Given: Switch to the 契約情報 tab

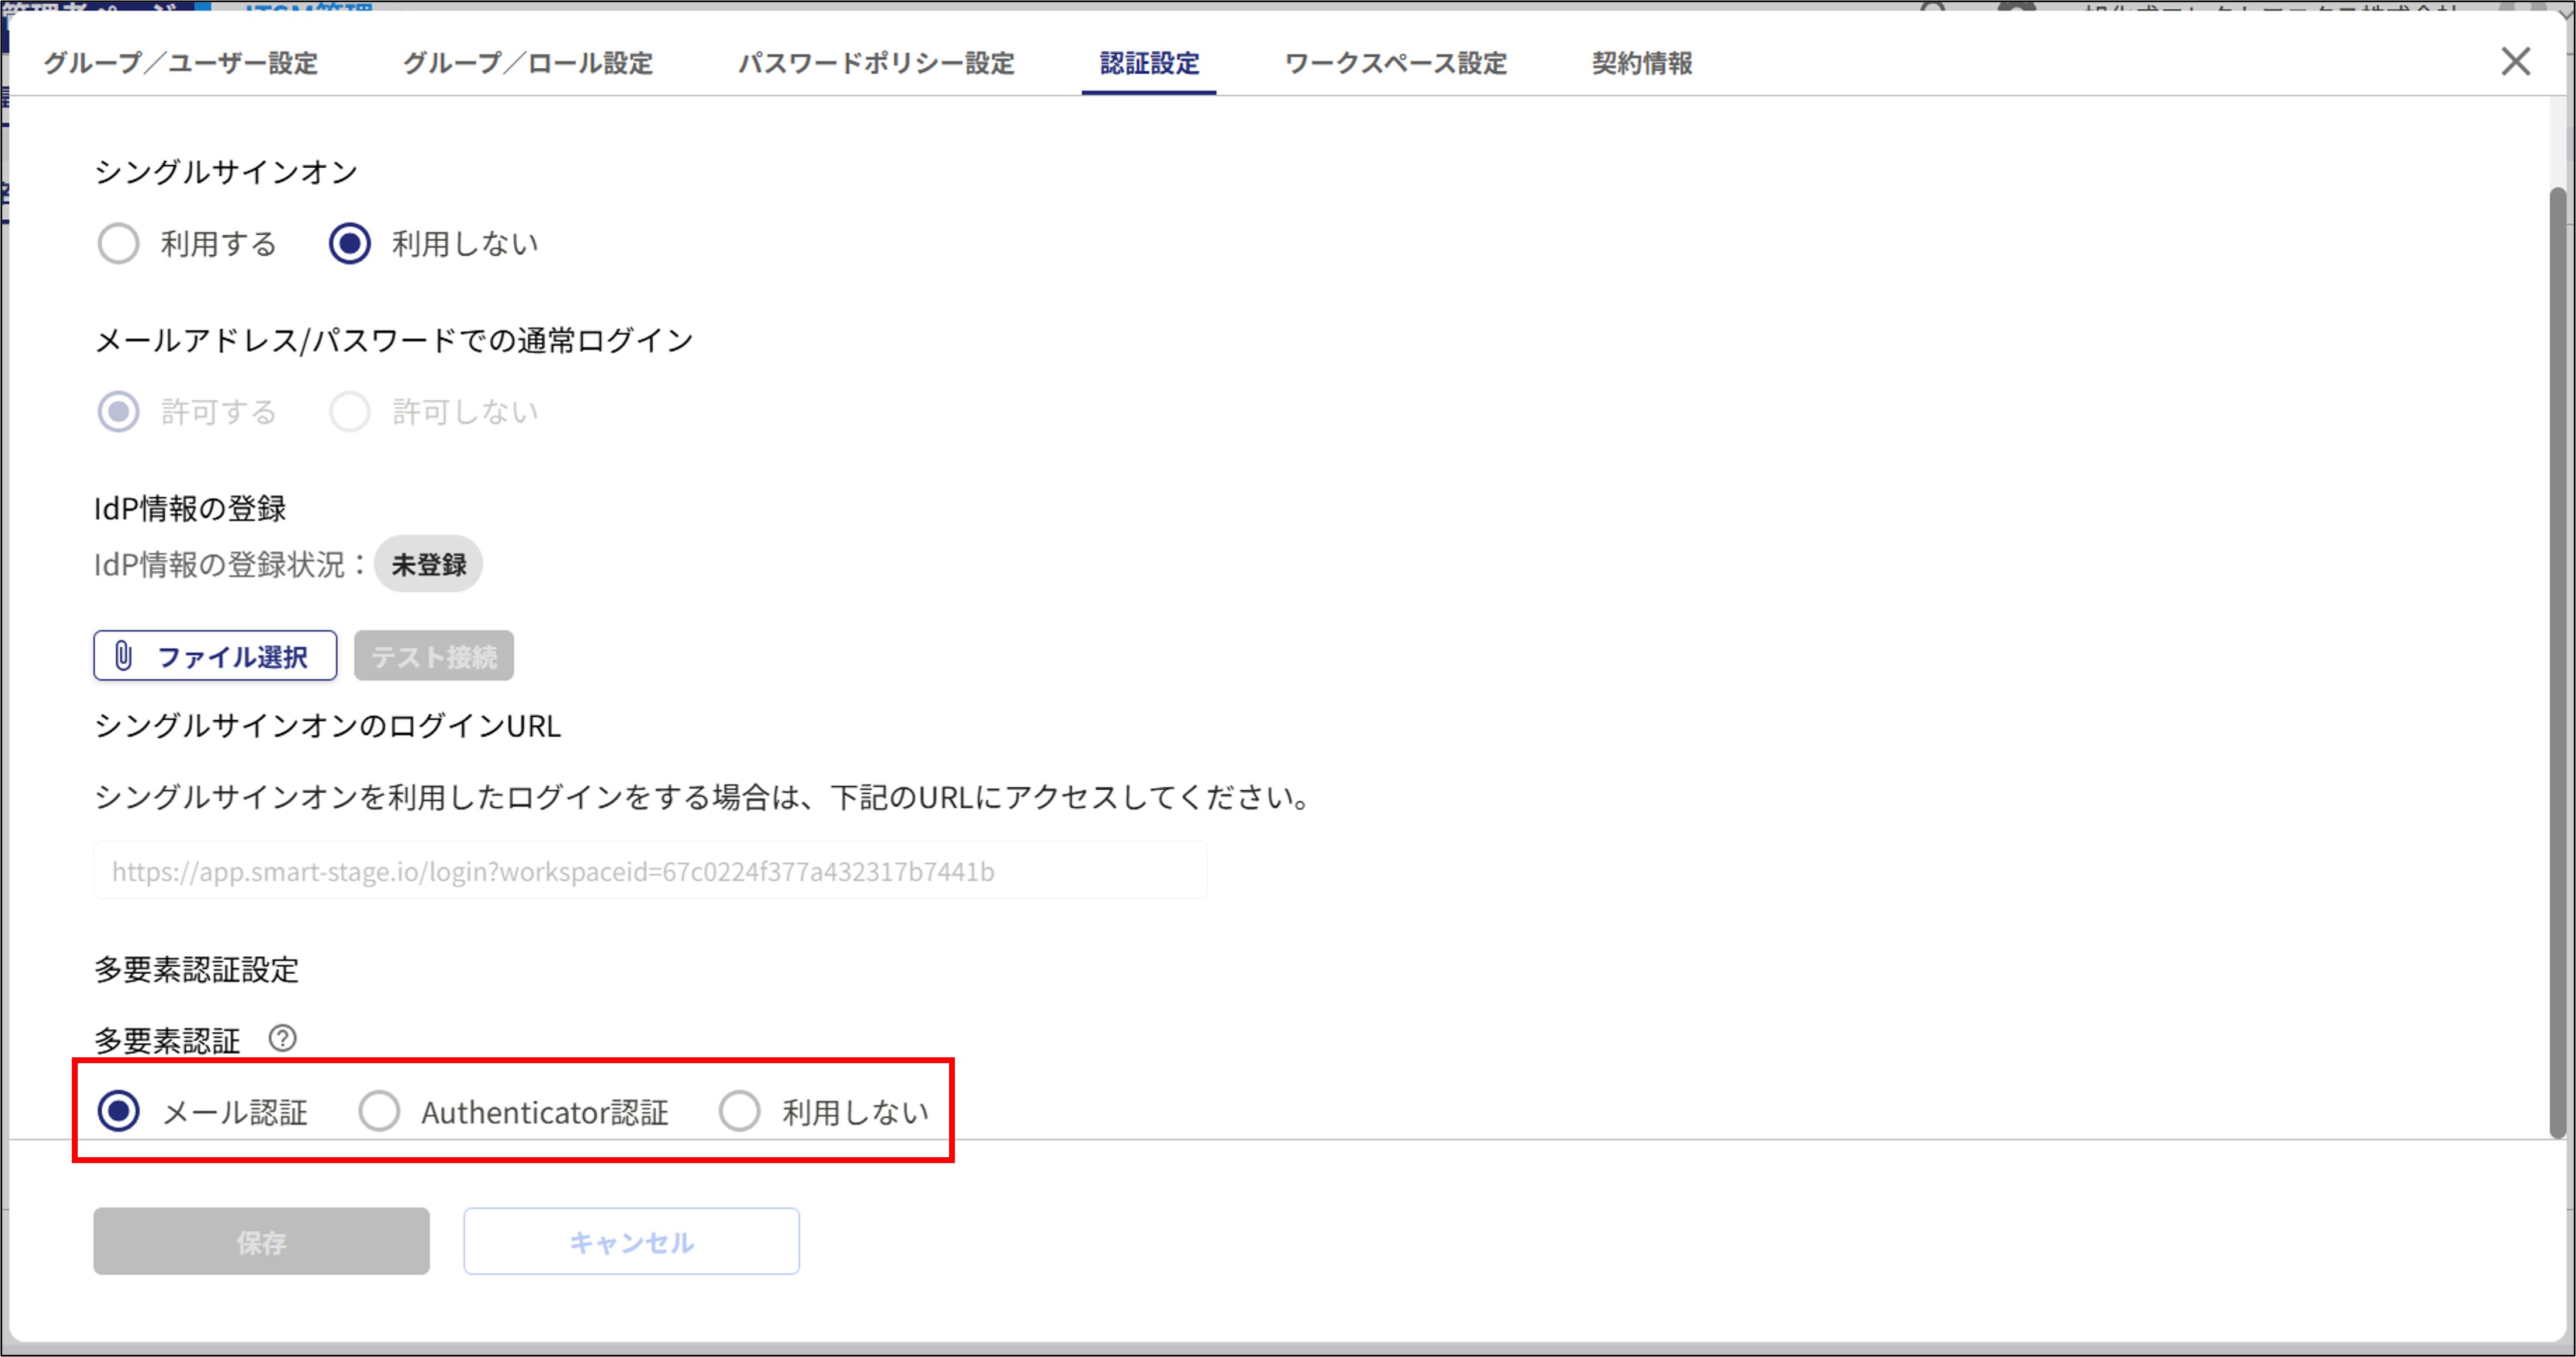Looking at the screenshot, I should coord(1641,63).
